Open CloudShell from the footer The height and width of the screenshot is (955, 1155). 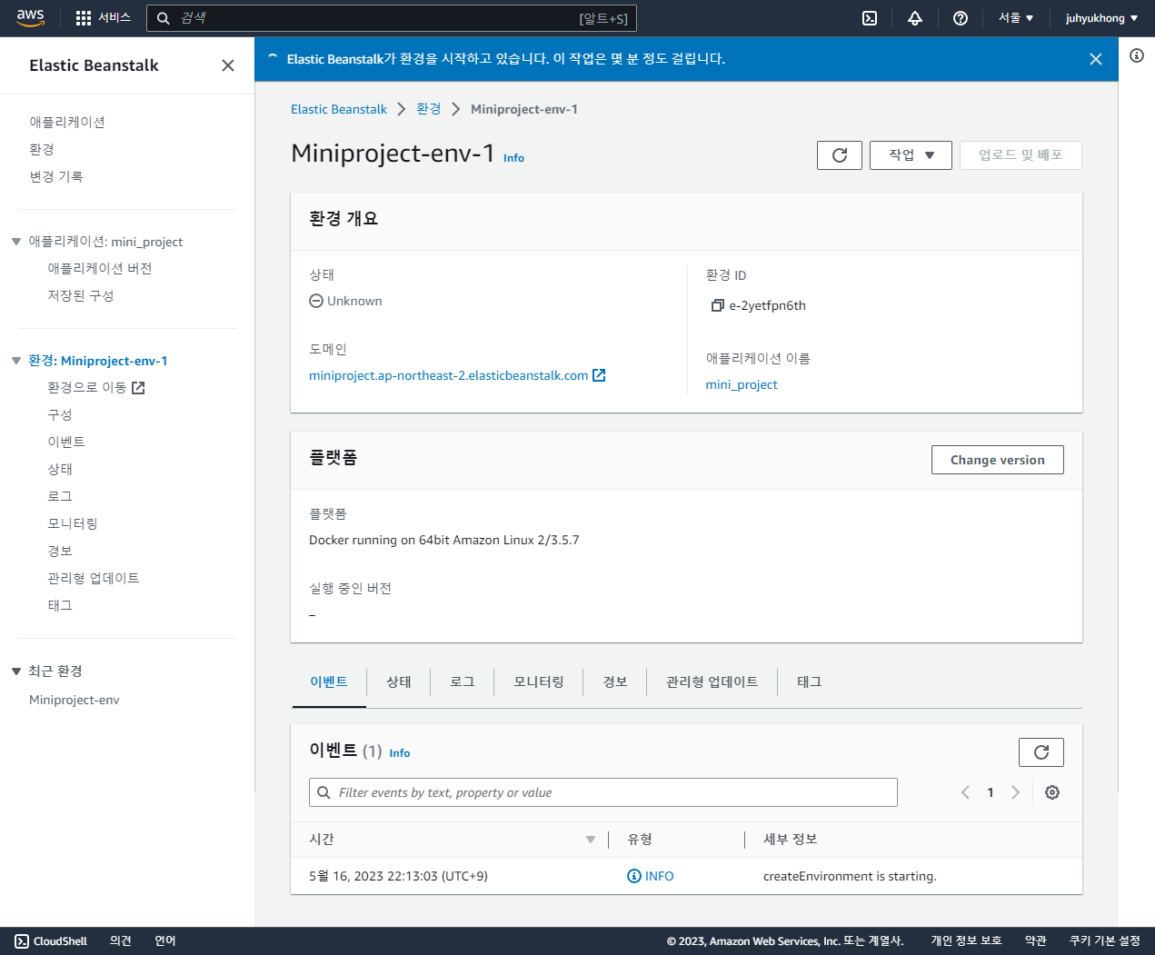(51, 941)
